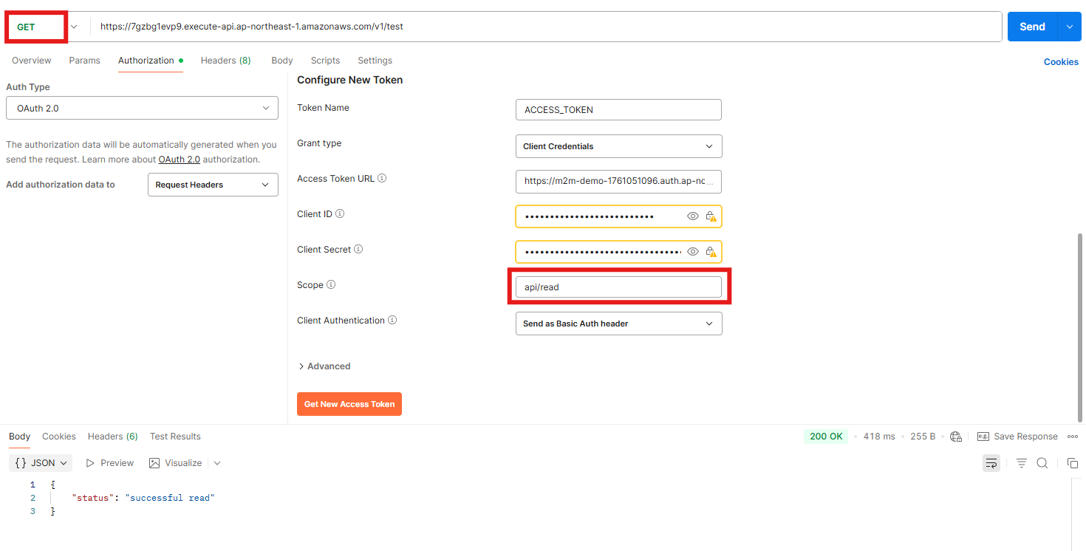Open the OAuth 2.0 documentation link

pyautogui.click(x=179, y=160)
